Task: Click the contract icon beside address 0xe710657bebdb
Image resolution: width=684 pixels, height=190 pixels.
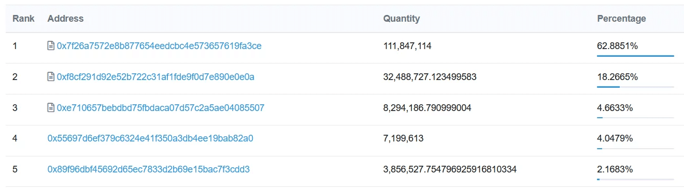Action: click(x=51, y=108)
